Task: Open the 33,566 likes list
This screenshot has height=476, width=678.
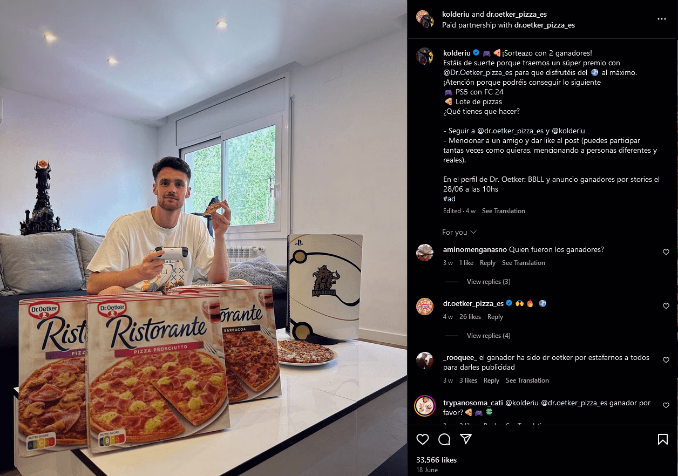Action: coord(436,460)
